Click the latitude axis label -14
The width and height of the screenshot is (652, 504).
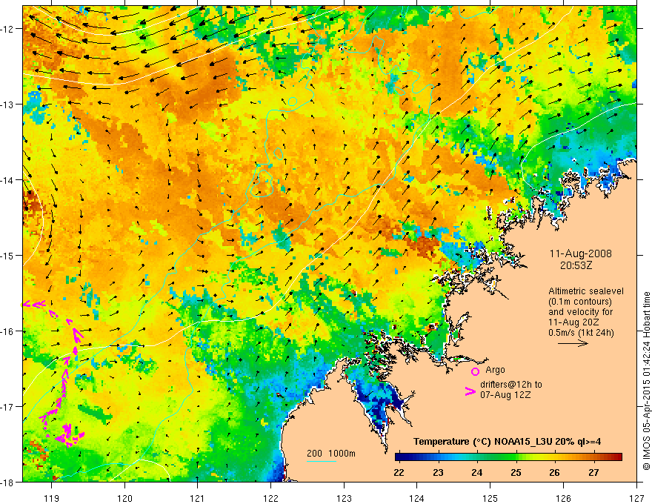(8, 180)
